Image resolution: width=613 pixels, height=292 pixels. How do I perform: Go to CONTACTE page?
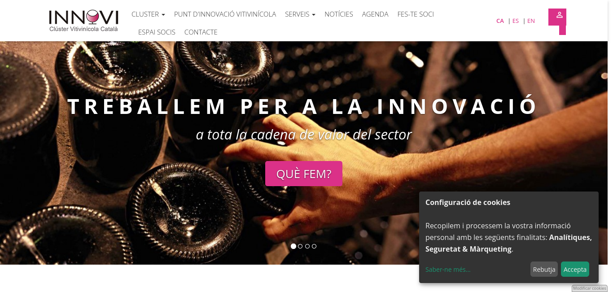(201, 32)
